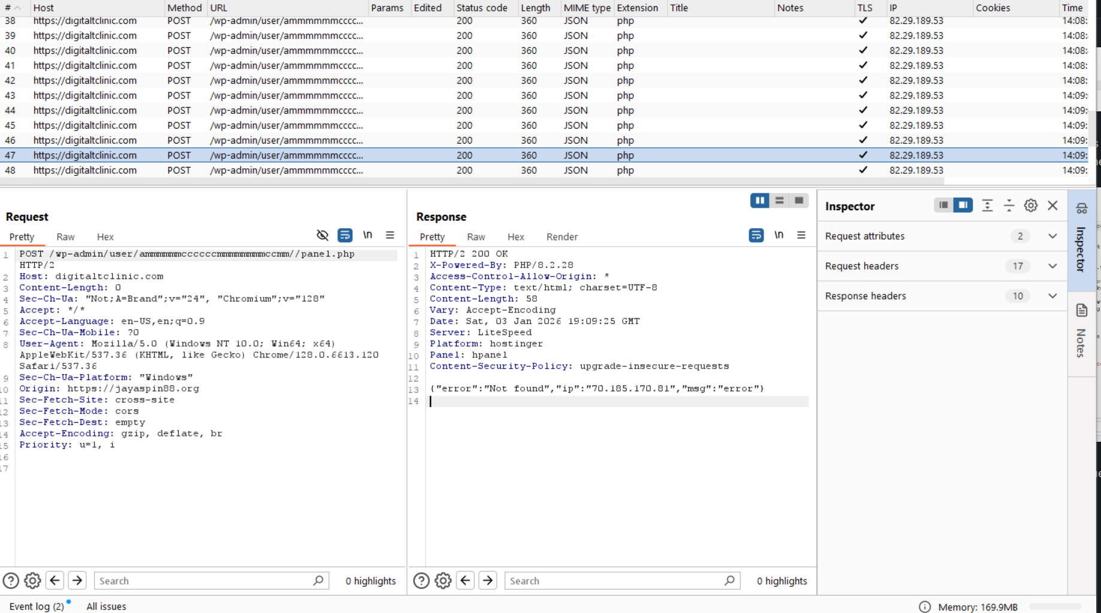Toggle hide non-printable characters icon in Request
The height and width of the screenshot is (613, 1101).
[x=322, y=235]
